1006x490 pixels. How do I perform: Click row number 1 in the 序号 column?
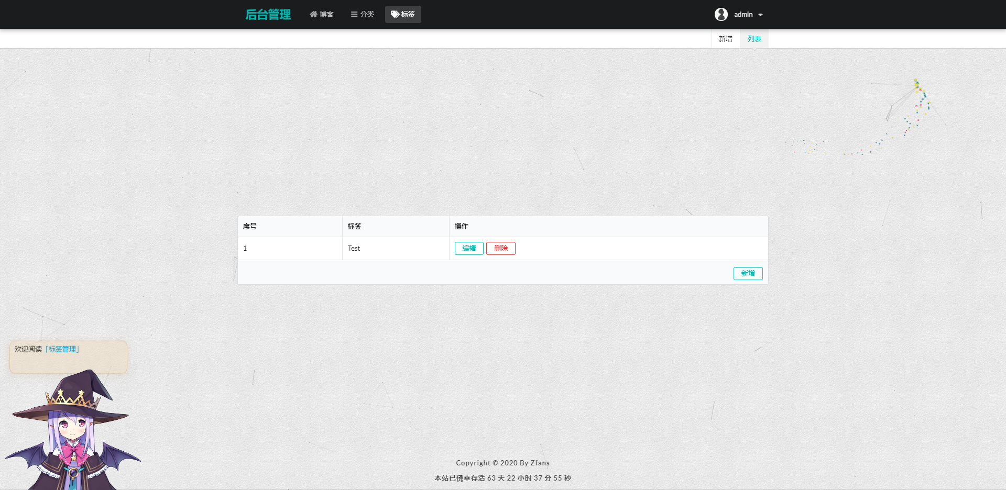coord(245,249)
